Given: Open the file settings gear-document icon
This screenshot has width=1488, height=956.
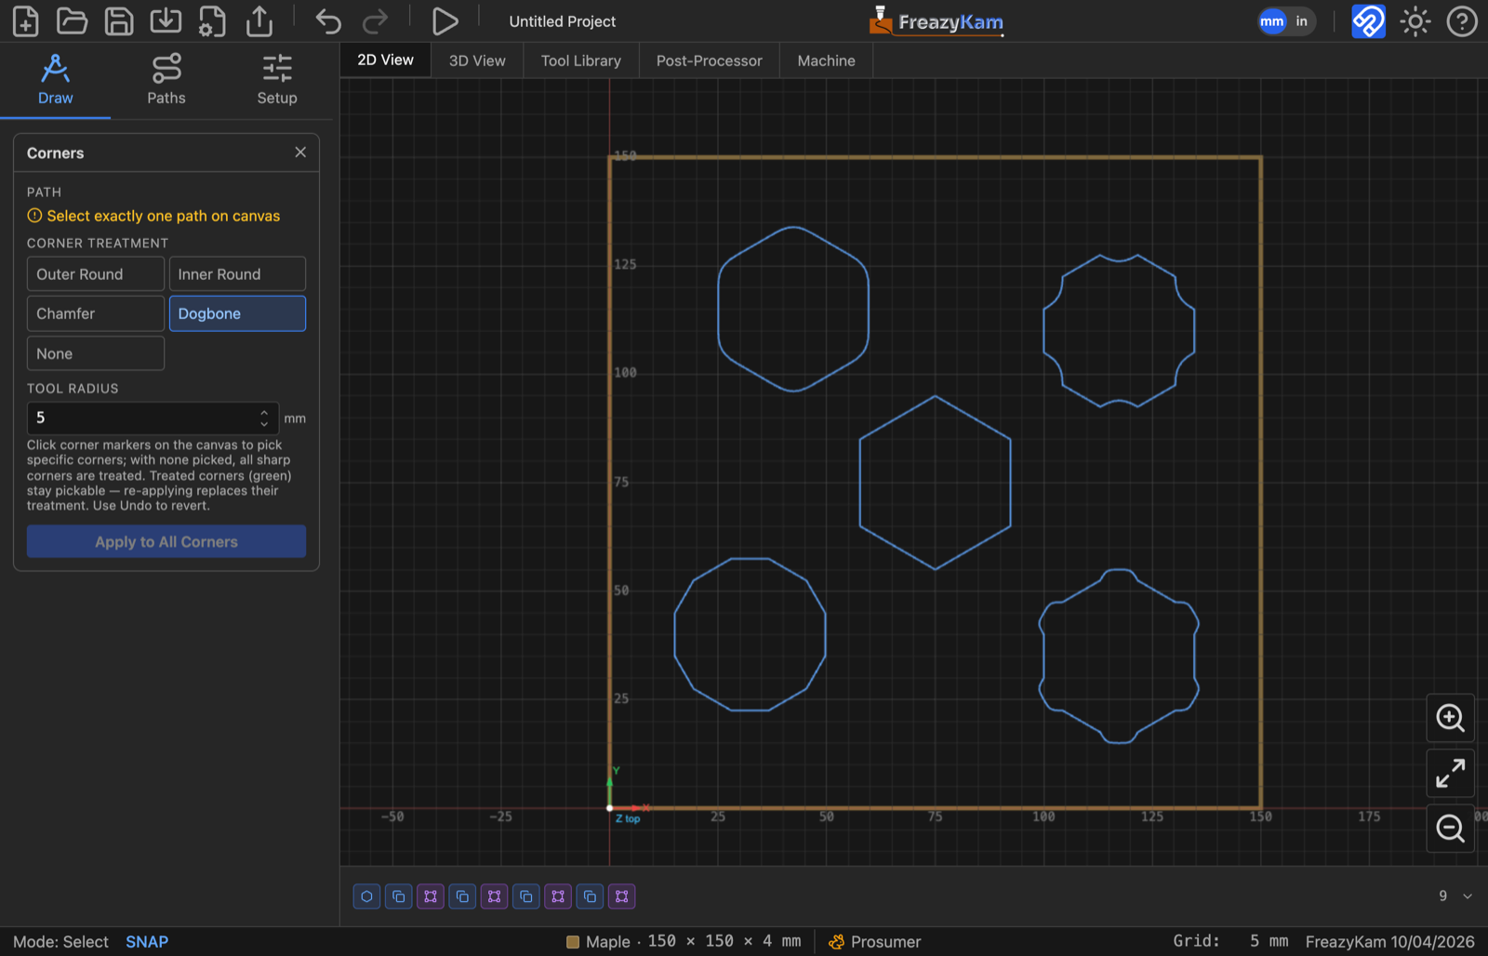Looking at the screenshot, I should (212, 20).
